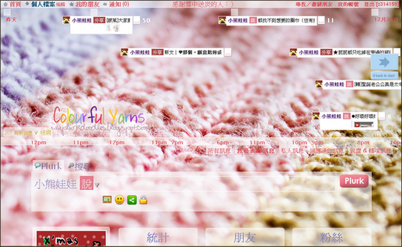Click the 編輯 edit link beside 個人檔案
The width and height of the screenshot is (402, 247).
click(60, 4)
